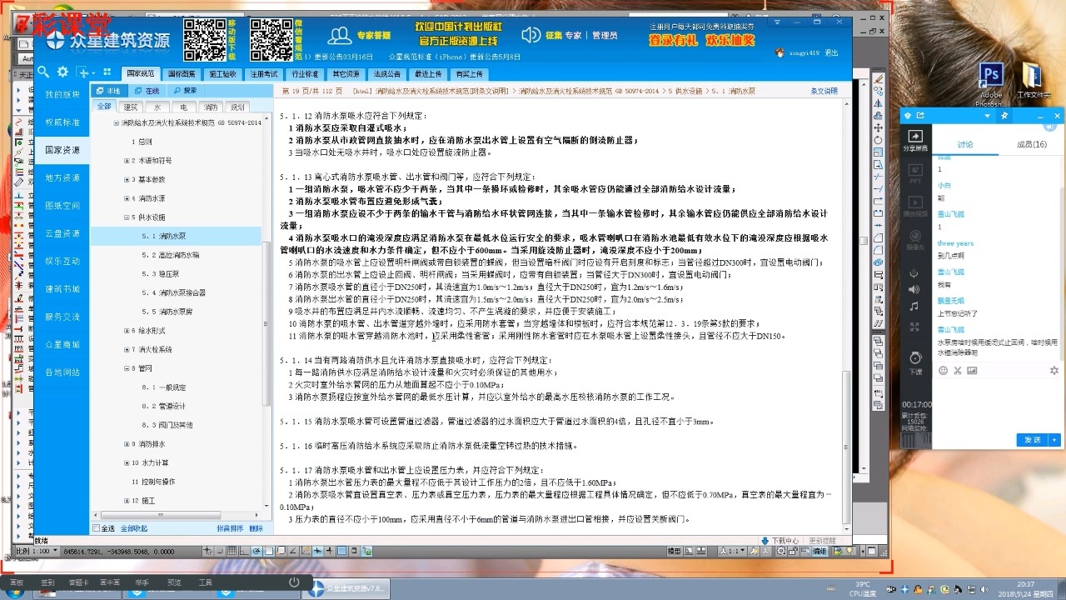Tick the 全选 checkbox
Viewport: 1066px width, 600px height.
pos(97,528)
